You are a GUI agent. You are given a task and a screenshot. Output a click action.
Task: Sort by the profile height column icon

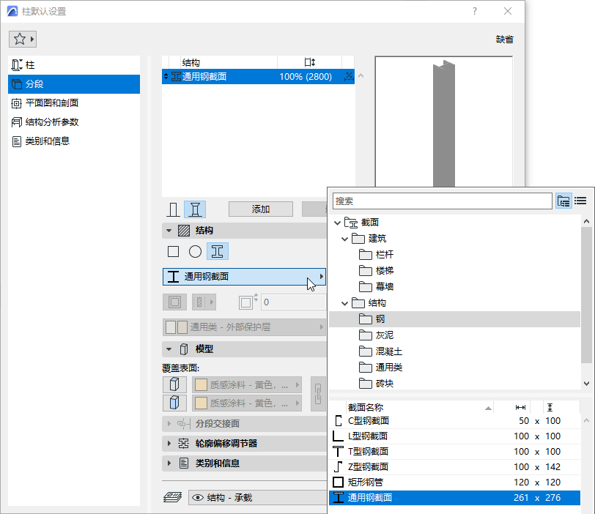click(x=550, y=408)
